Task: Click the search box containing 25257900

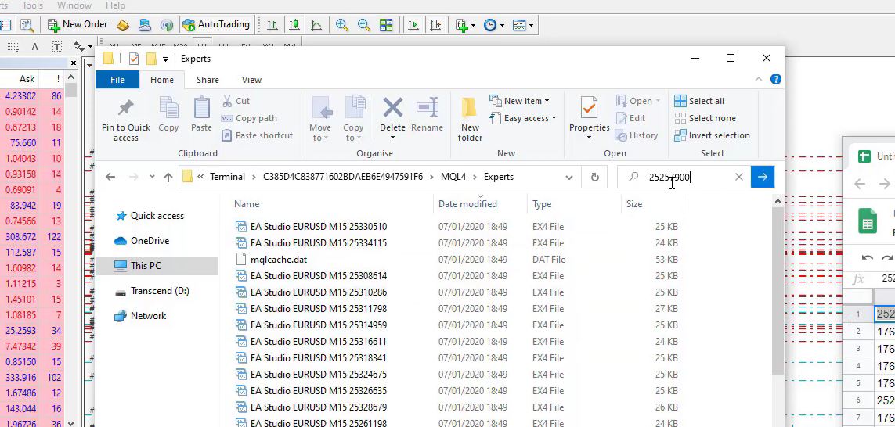Action: click(684, 177)
